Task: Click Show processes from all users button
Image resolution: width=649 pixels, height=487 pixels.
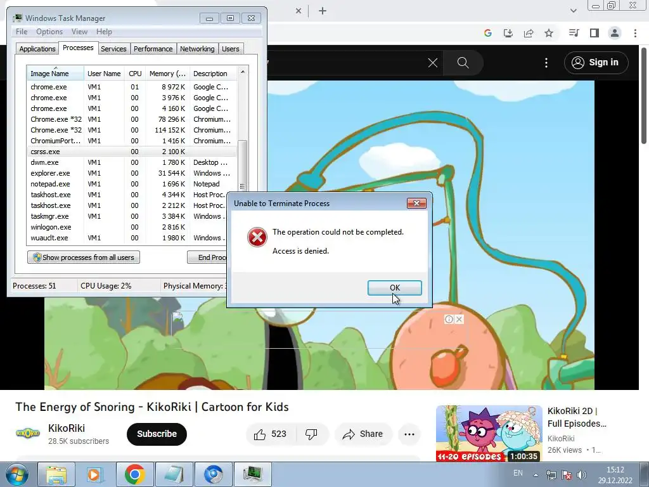Action: click(x=84, y=257)
